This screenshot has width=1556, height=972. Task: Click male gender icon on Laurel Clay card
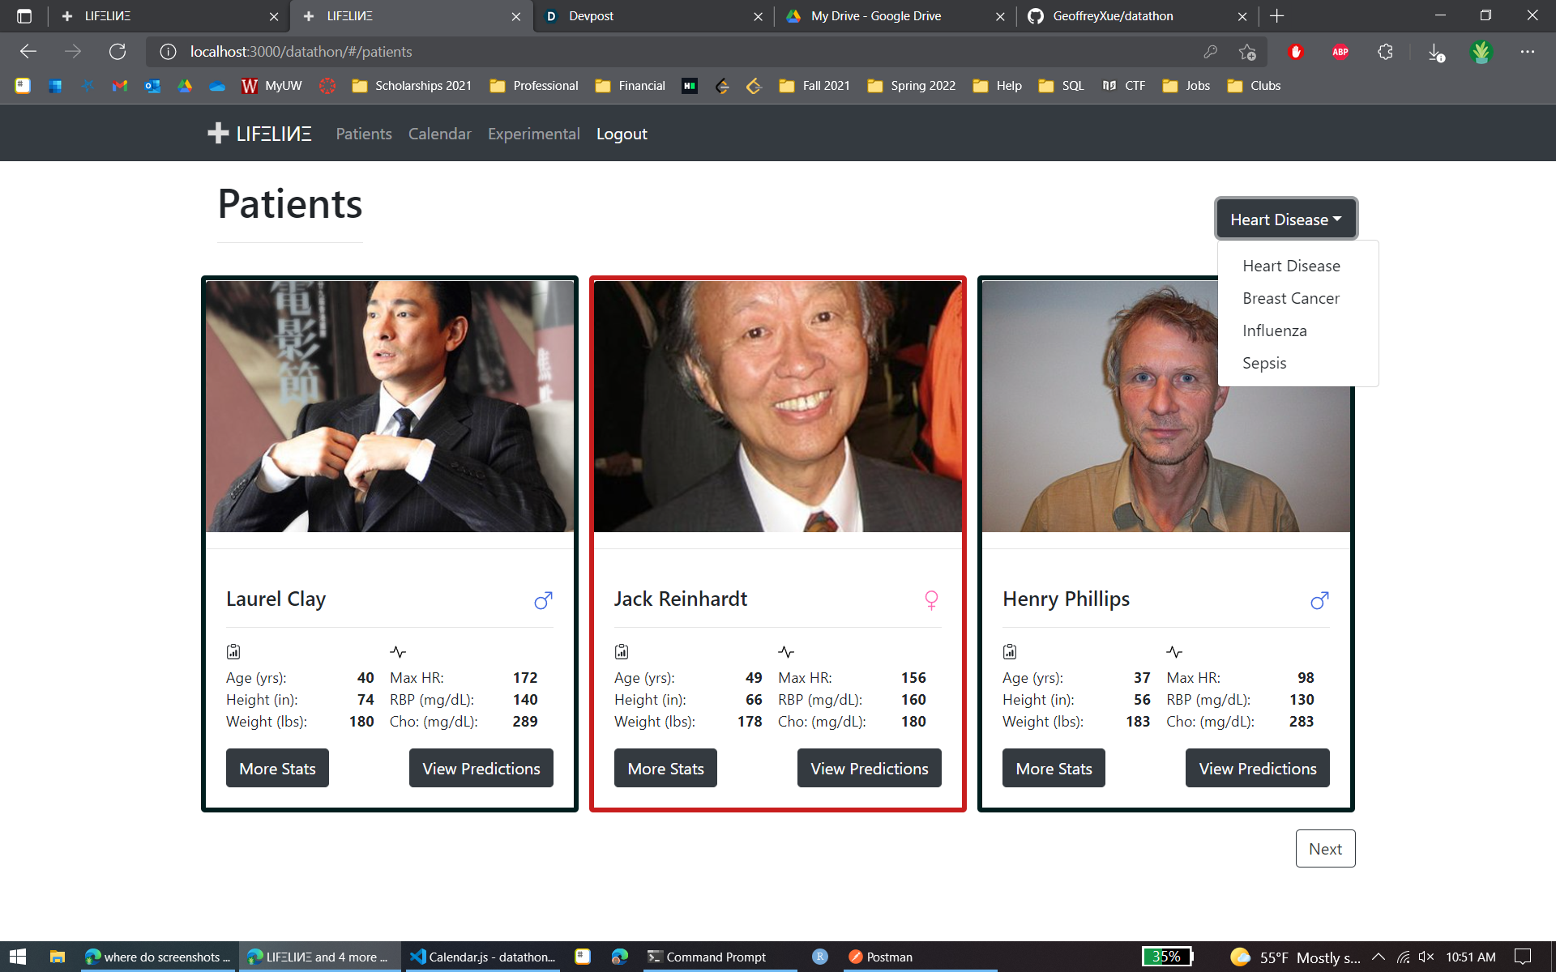543,600
